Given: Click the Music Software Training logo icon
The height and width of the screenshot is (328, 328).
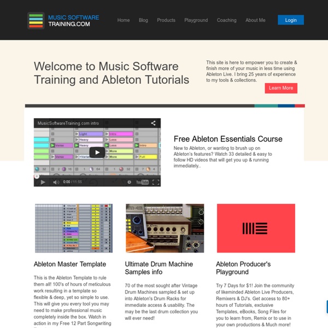Looking at the screenshot, I should (36, 21).
